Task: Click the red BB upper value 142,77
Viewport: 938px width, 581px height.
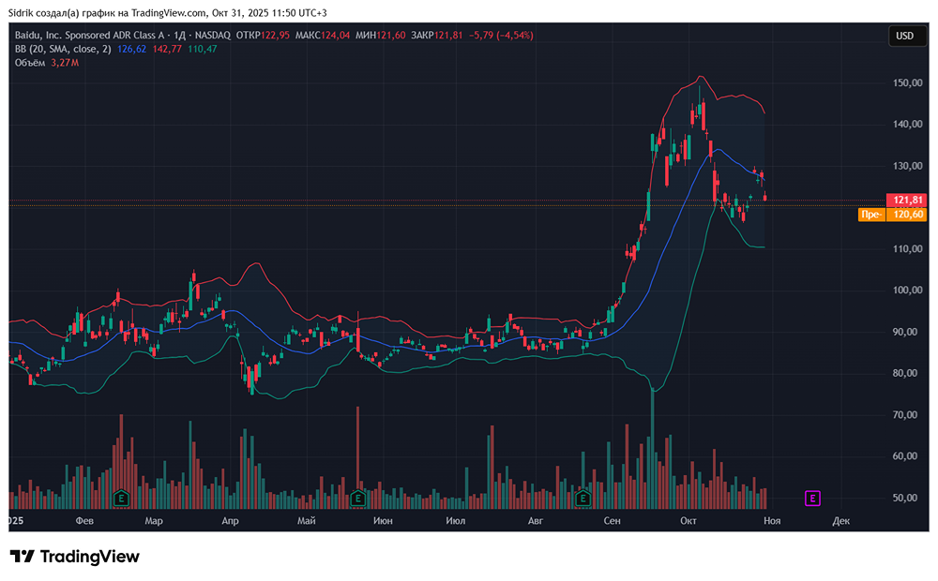Action: click(x=167, y=49)
